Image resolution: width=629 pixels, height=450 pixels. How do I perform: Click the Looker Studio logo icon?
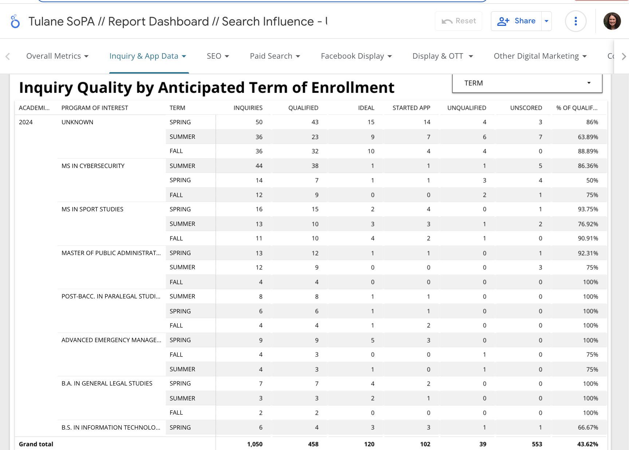(15, 21)
